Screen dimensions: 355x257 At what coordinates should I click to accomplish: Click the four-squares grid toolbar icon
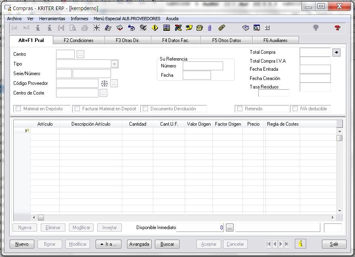(x=267, y=28)
